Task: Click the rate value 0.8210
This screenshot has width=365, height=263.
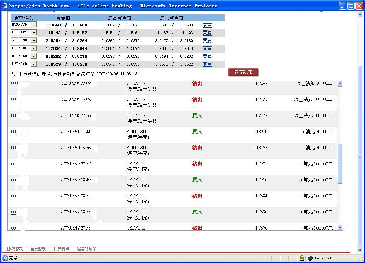Action: [x=261, y=132]
